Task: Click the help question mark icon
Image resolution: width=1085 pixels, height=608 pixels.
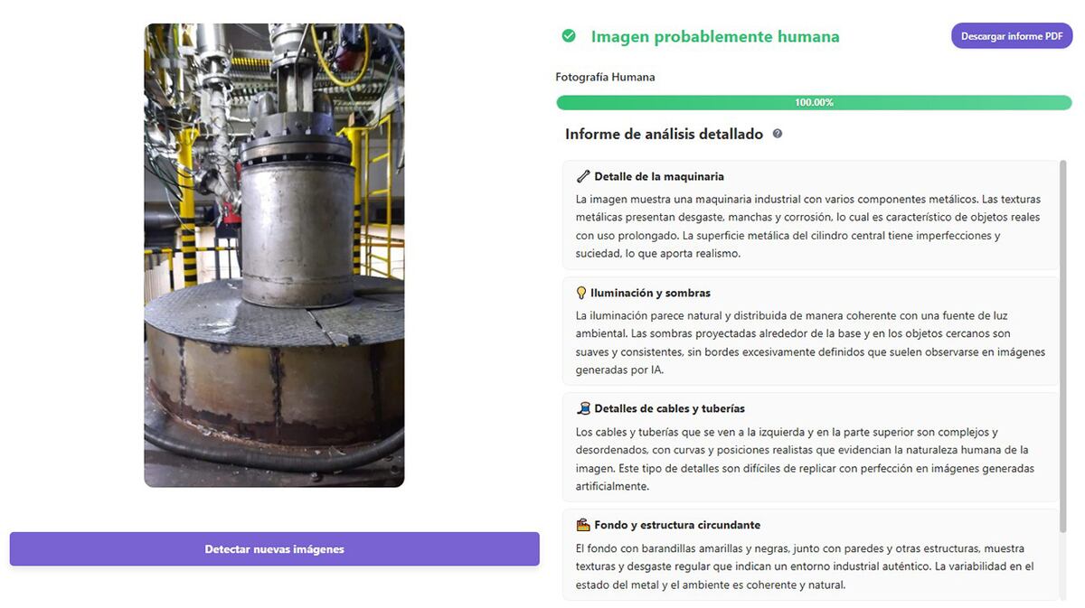Action: tap(777, 134)
